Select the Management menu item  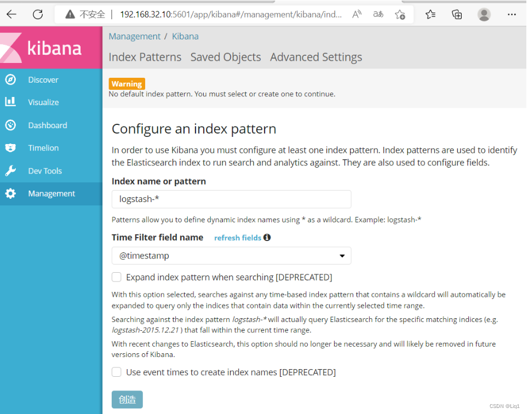pyautogui.click(x=51, y=193)
